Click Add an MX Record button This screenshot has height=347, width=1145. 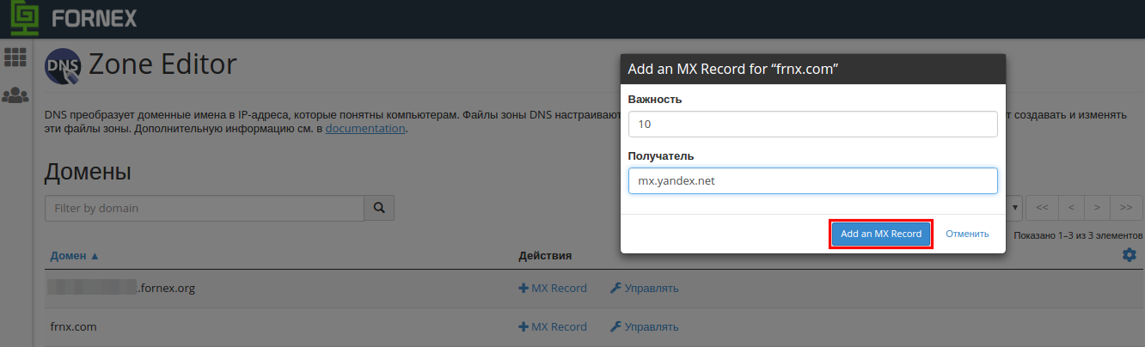881,234
